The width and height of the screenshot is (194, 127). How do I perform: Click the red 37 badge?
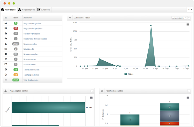click(16, 28)
